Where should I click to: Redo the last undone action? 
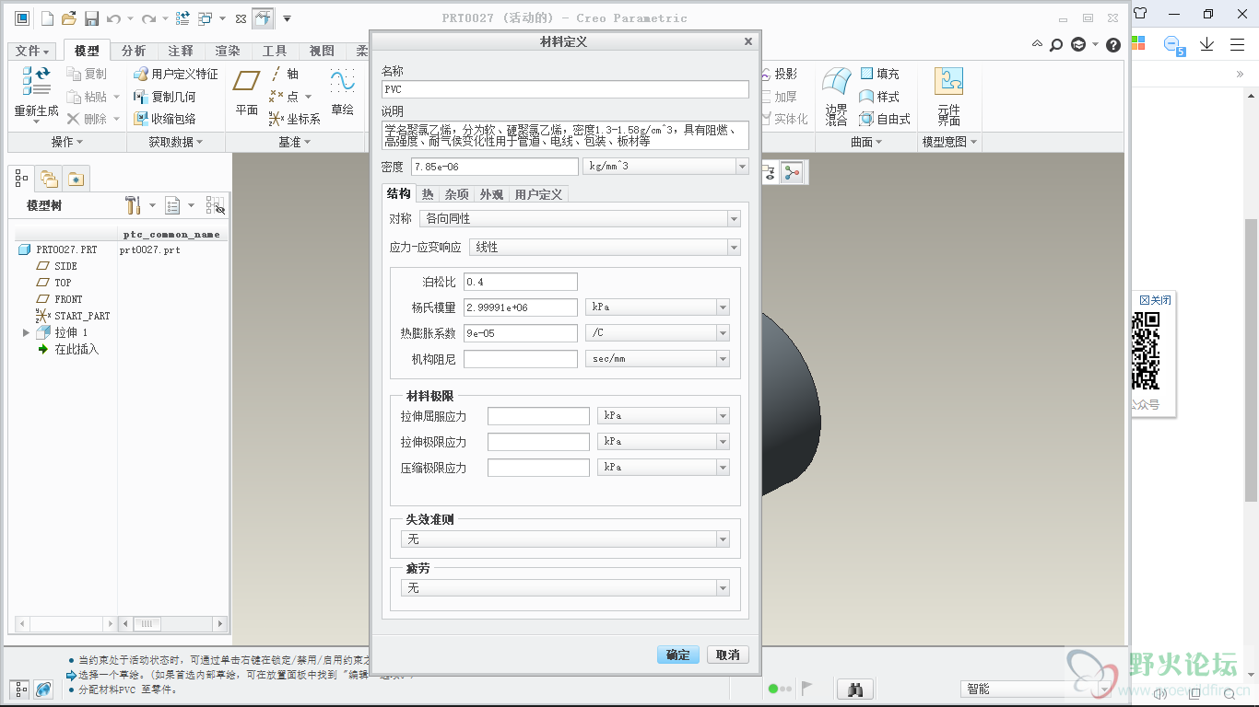click(148, 18)
